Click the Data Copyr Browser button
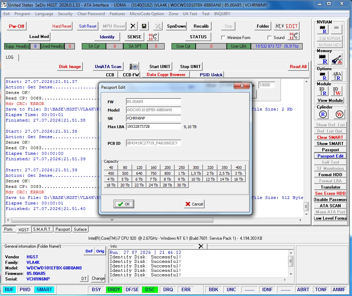The height and width of the screenshot is (296, 352). (166, 74)
